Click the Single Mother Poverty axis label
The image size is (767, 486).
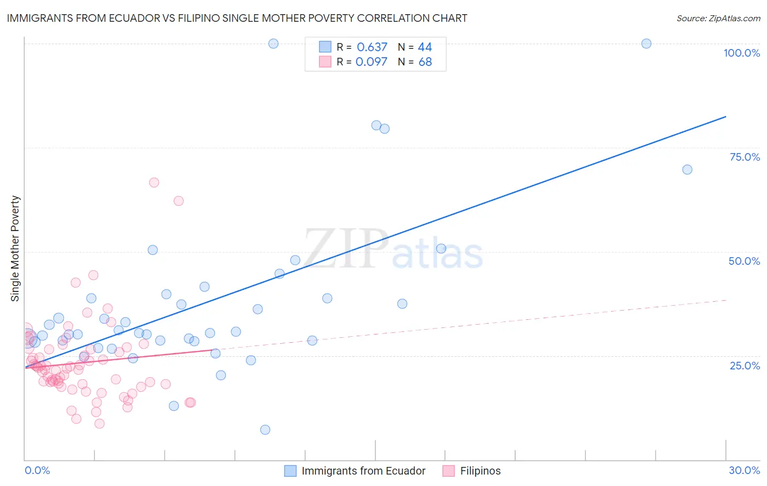(15, 248)
